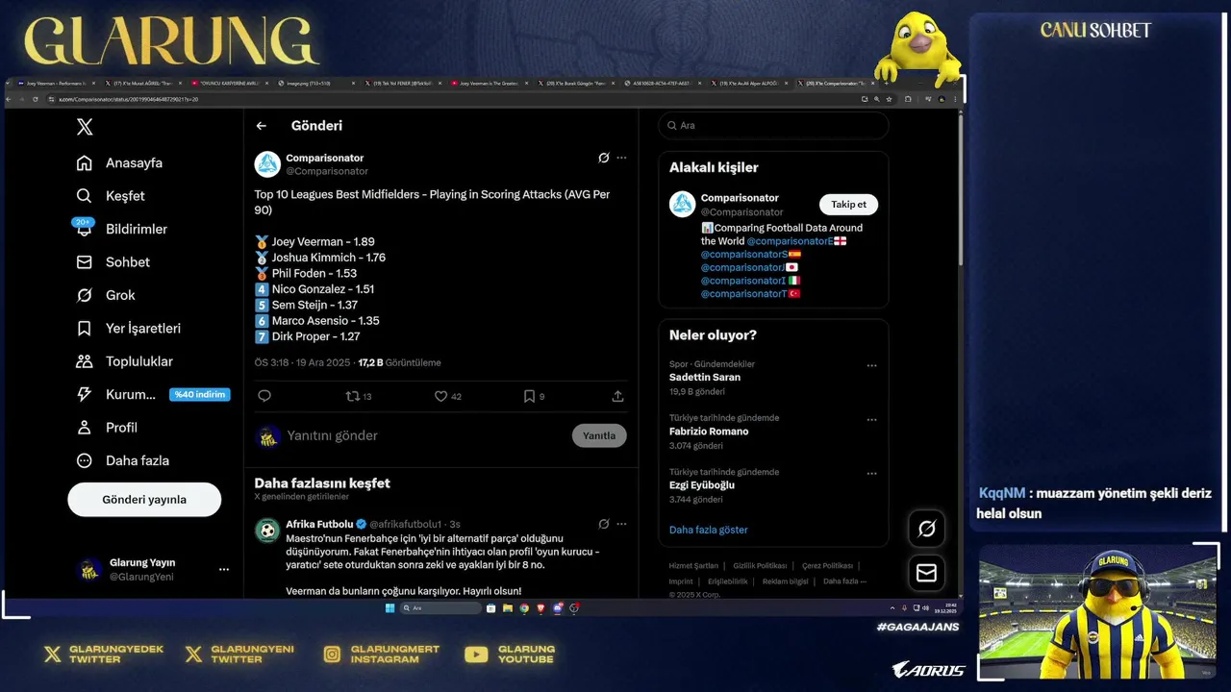The height and width of the screenshot is (692, 1231).
Task: Open Topluluklar communities page
Action: click(125, 361)
